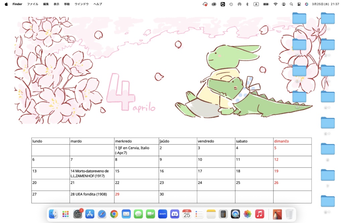
Task: Open Launchpad in the Dock
Action: [65, 214]
